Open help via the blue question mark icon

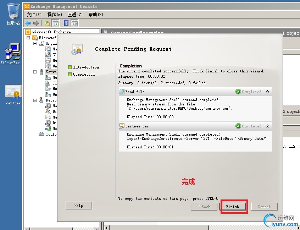pyautogui.click(x=66, y=23)
